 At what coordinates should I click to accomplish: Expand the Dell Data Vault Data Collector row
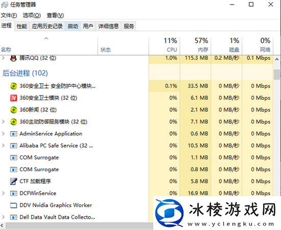[3, 217]
